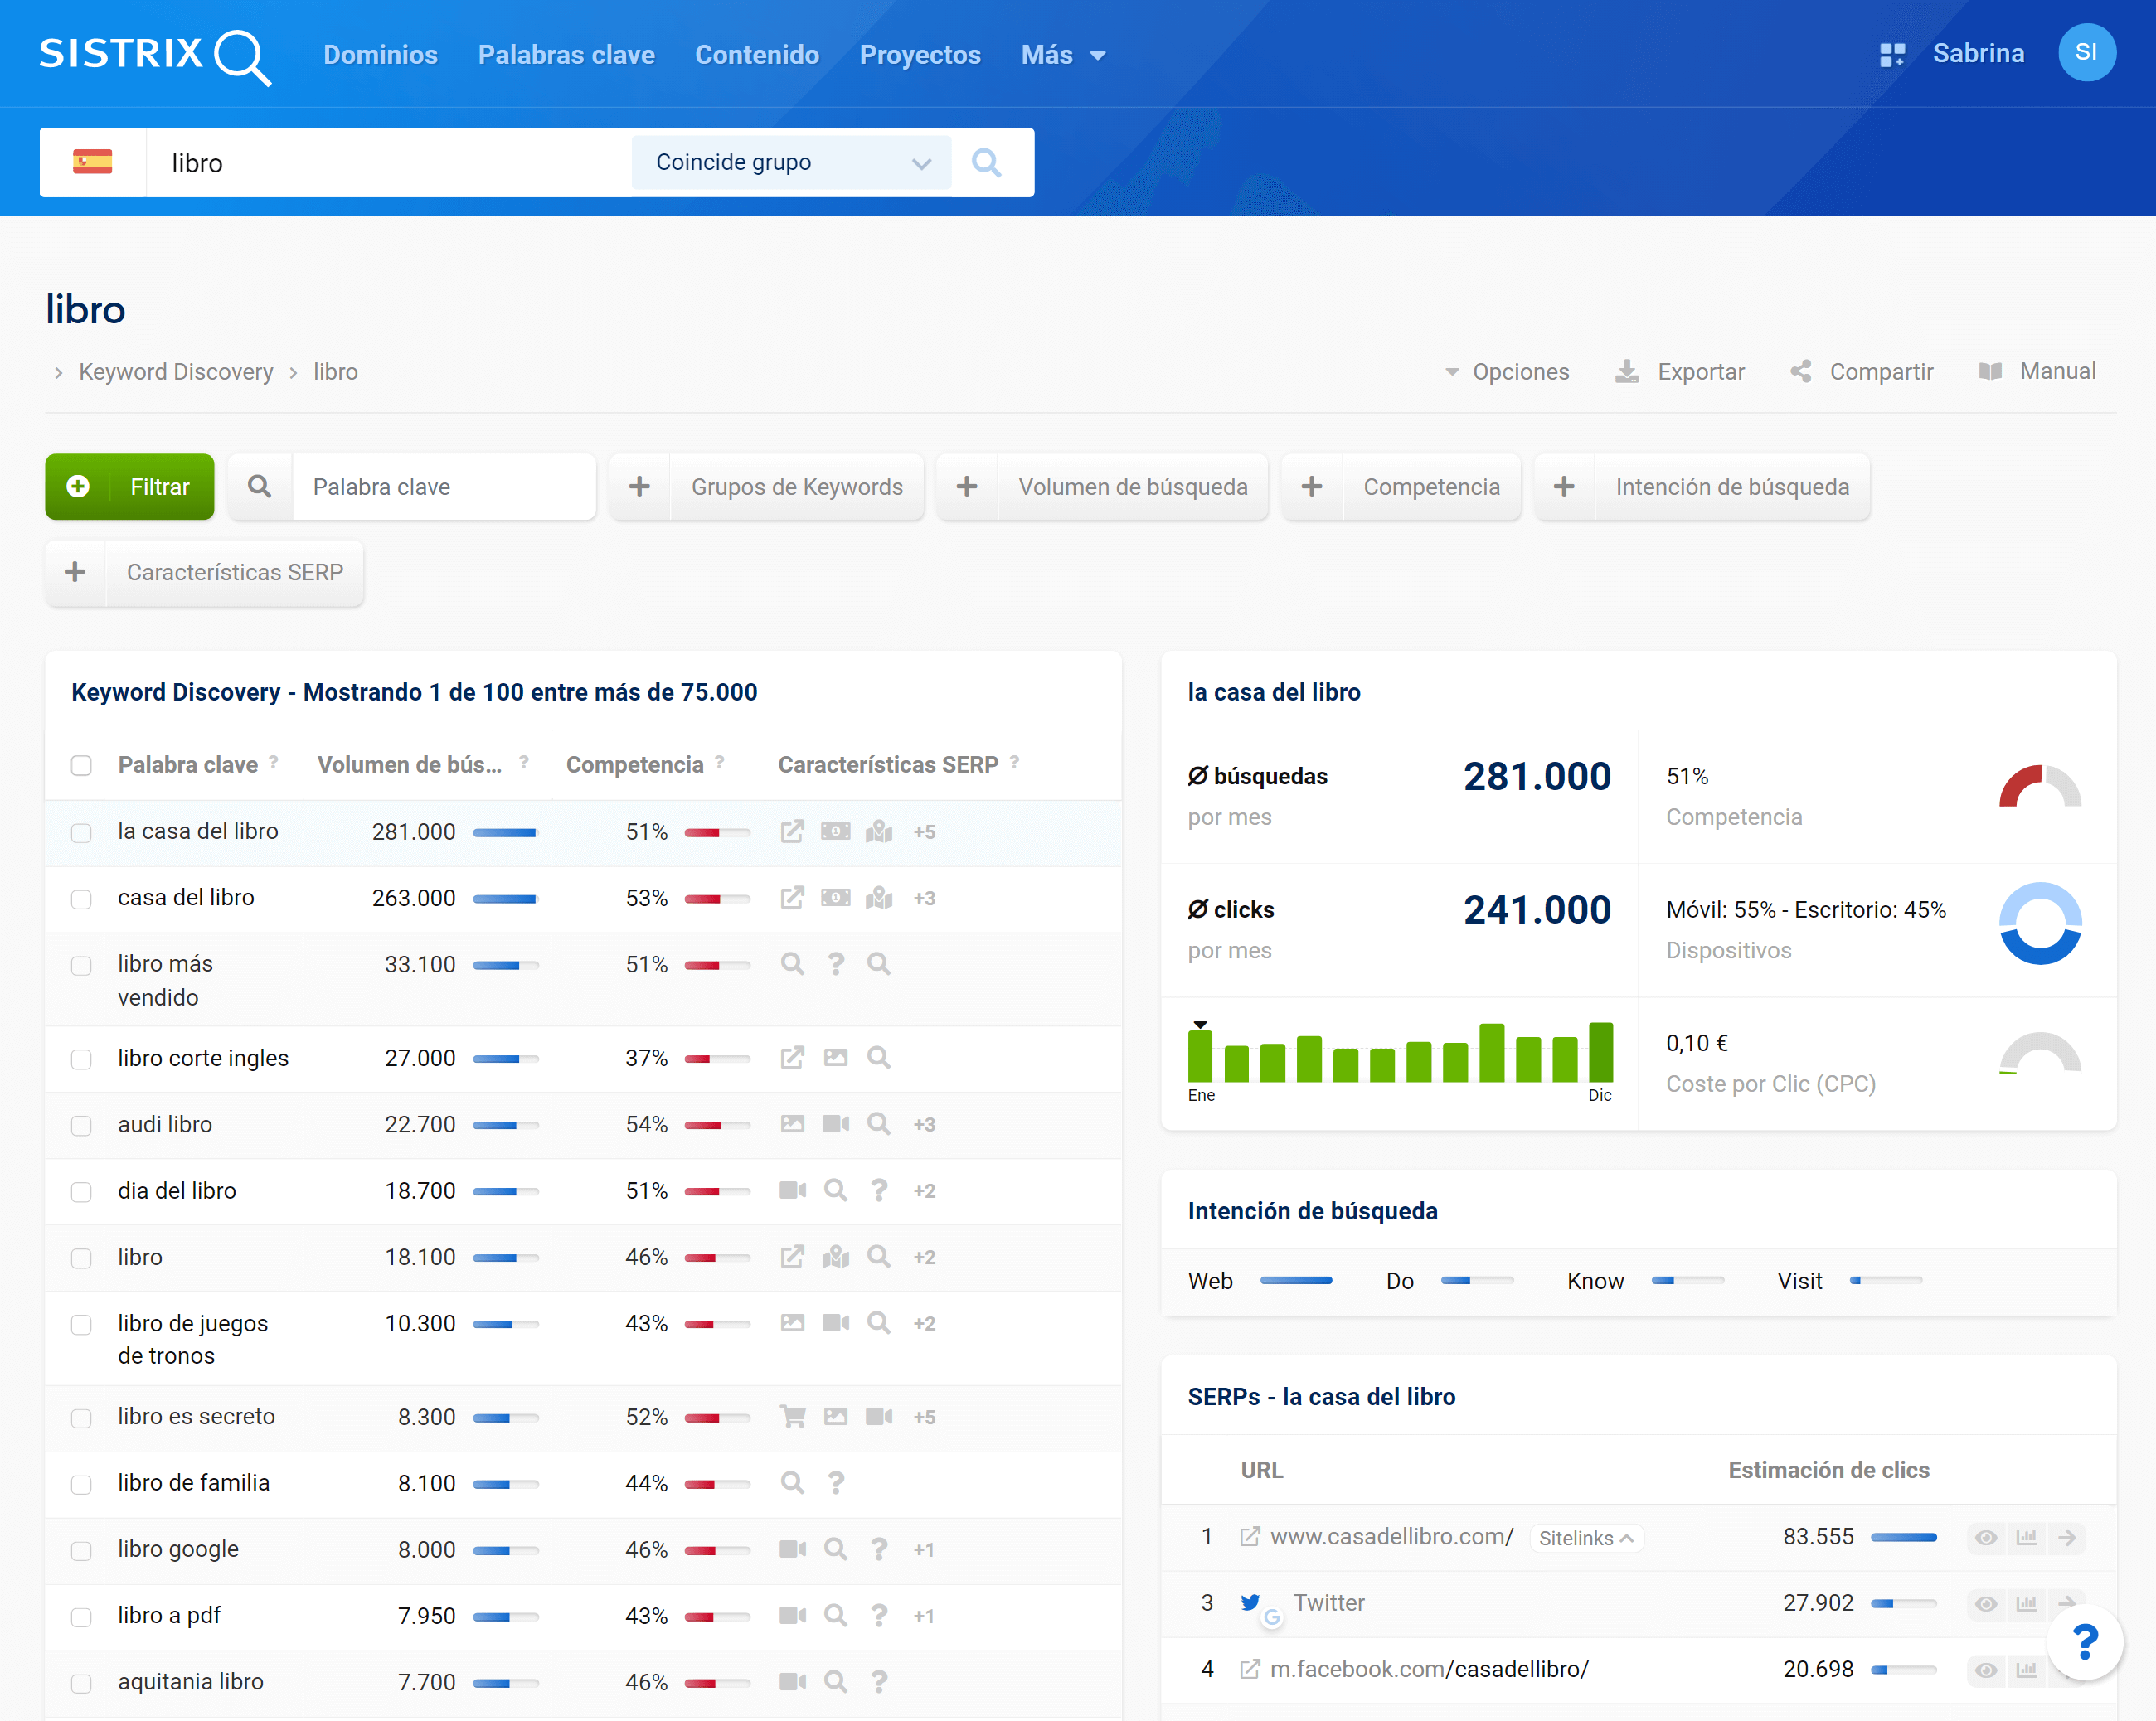Expand the Opciones dropdown

1507,372
